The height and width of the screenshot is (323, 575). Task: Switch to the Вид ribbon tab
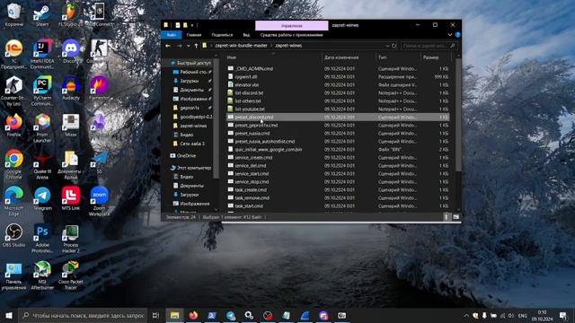coord(246,35)
